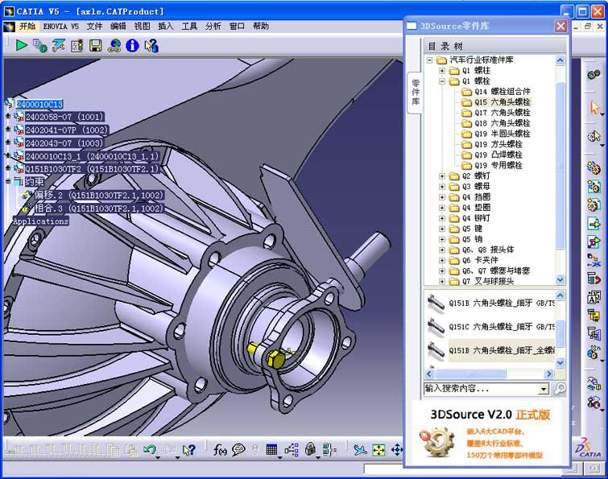
Task: Open the 开始 menu
Action: (27, 27)
